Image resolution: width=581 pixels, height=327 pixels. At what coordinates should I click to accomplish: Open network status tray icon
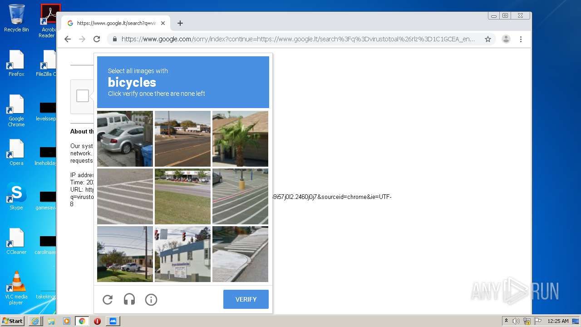[527, 321]
